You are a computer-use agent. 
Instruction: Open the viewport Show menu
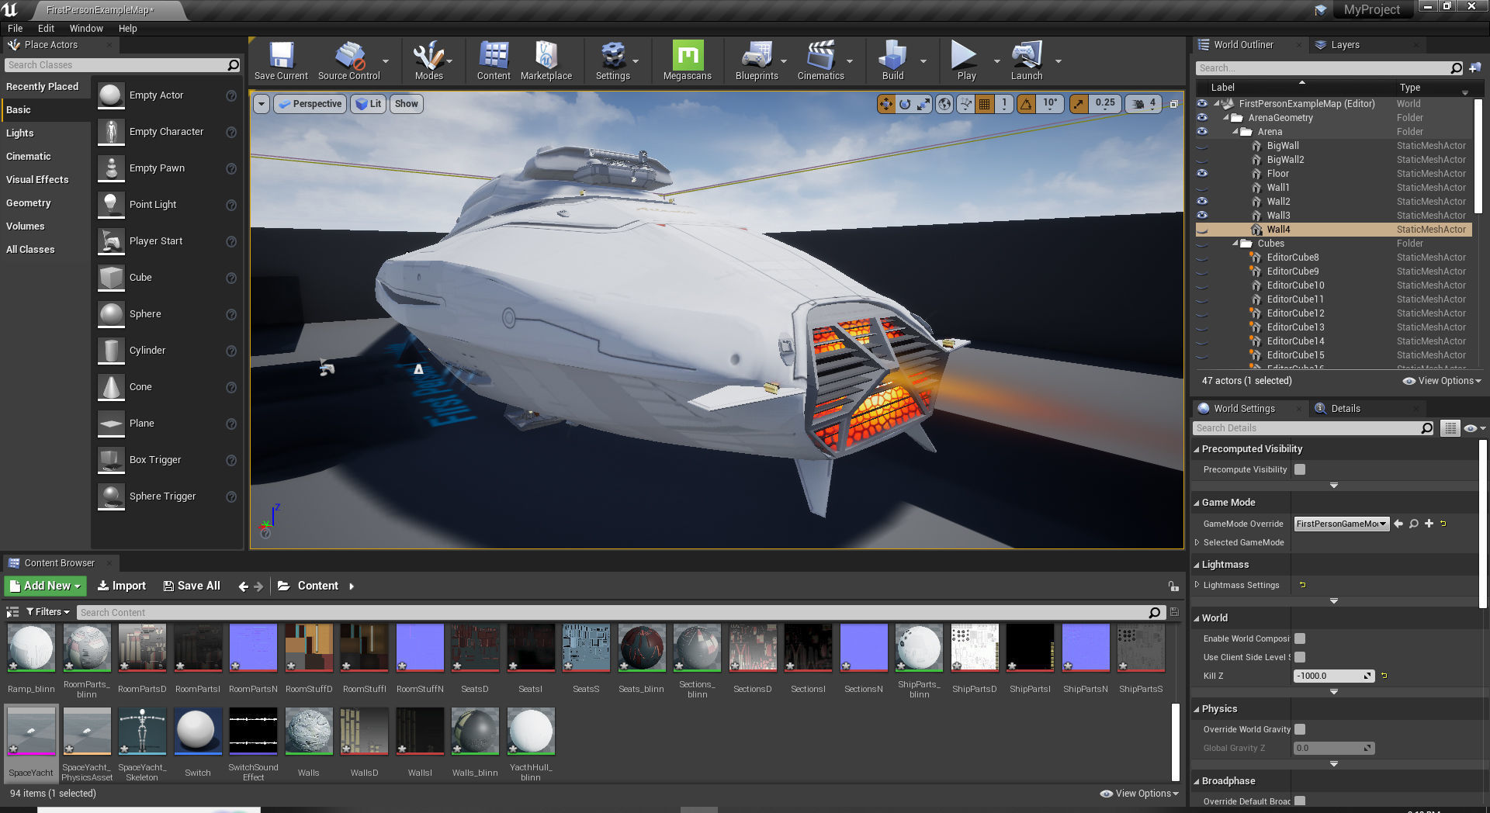coord(406,104)
